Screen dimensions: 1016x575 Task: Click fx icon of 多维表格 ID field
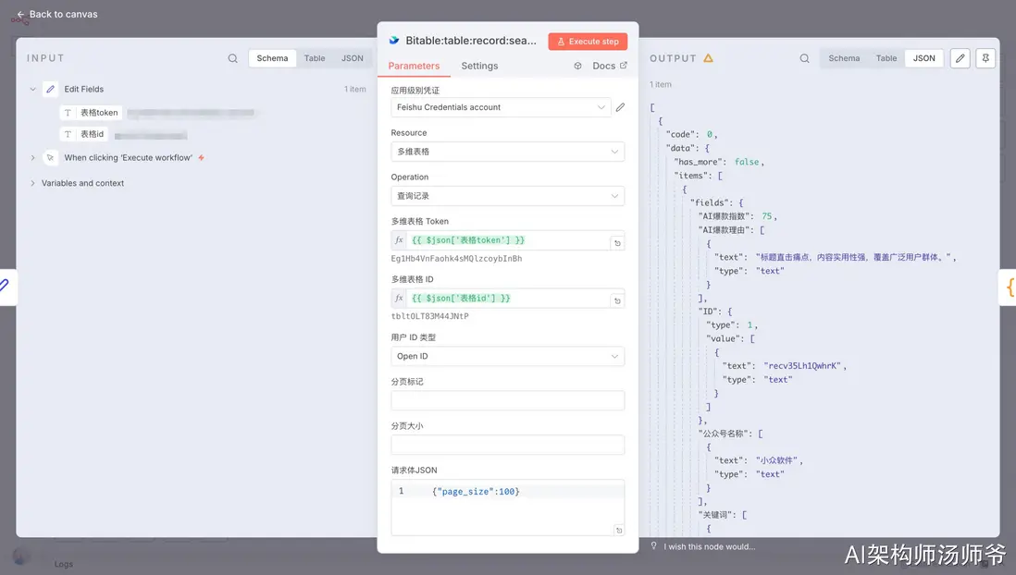399,298
